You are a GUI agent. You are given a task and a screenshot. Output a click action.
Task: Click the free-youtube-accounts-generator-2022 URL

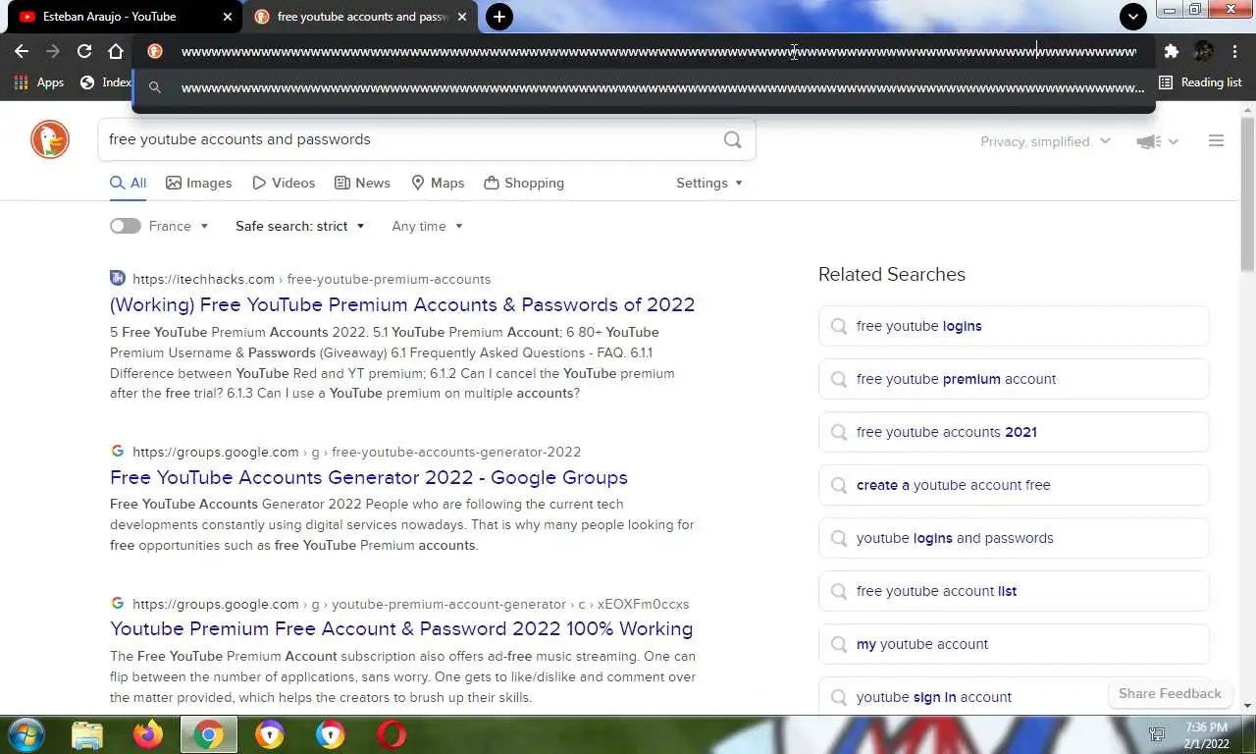click(x=356, y=452)
